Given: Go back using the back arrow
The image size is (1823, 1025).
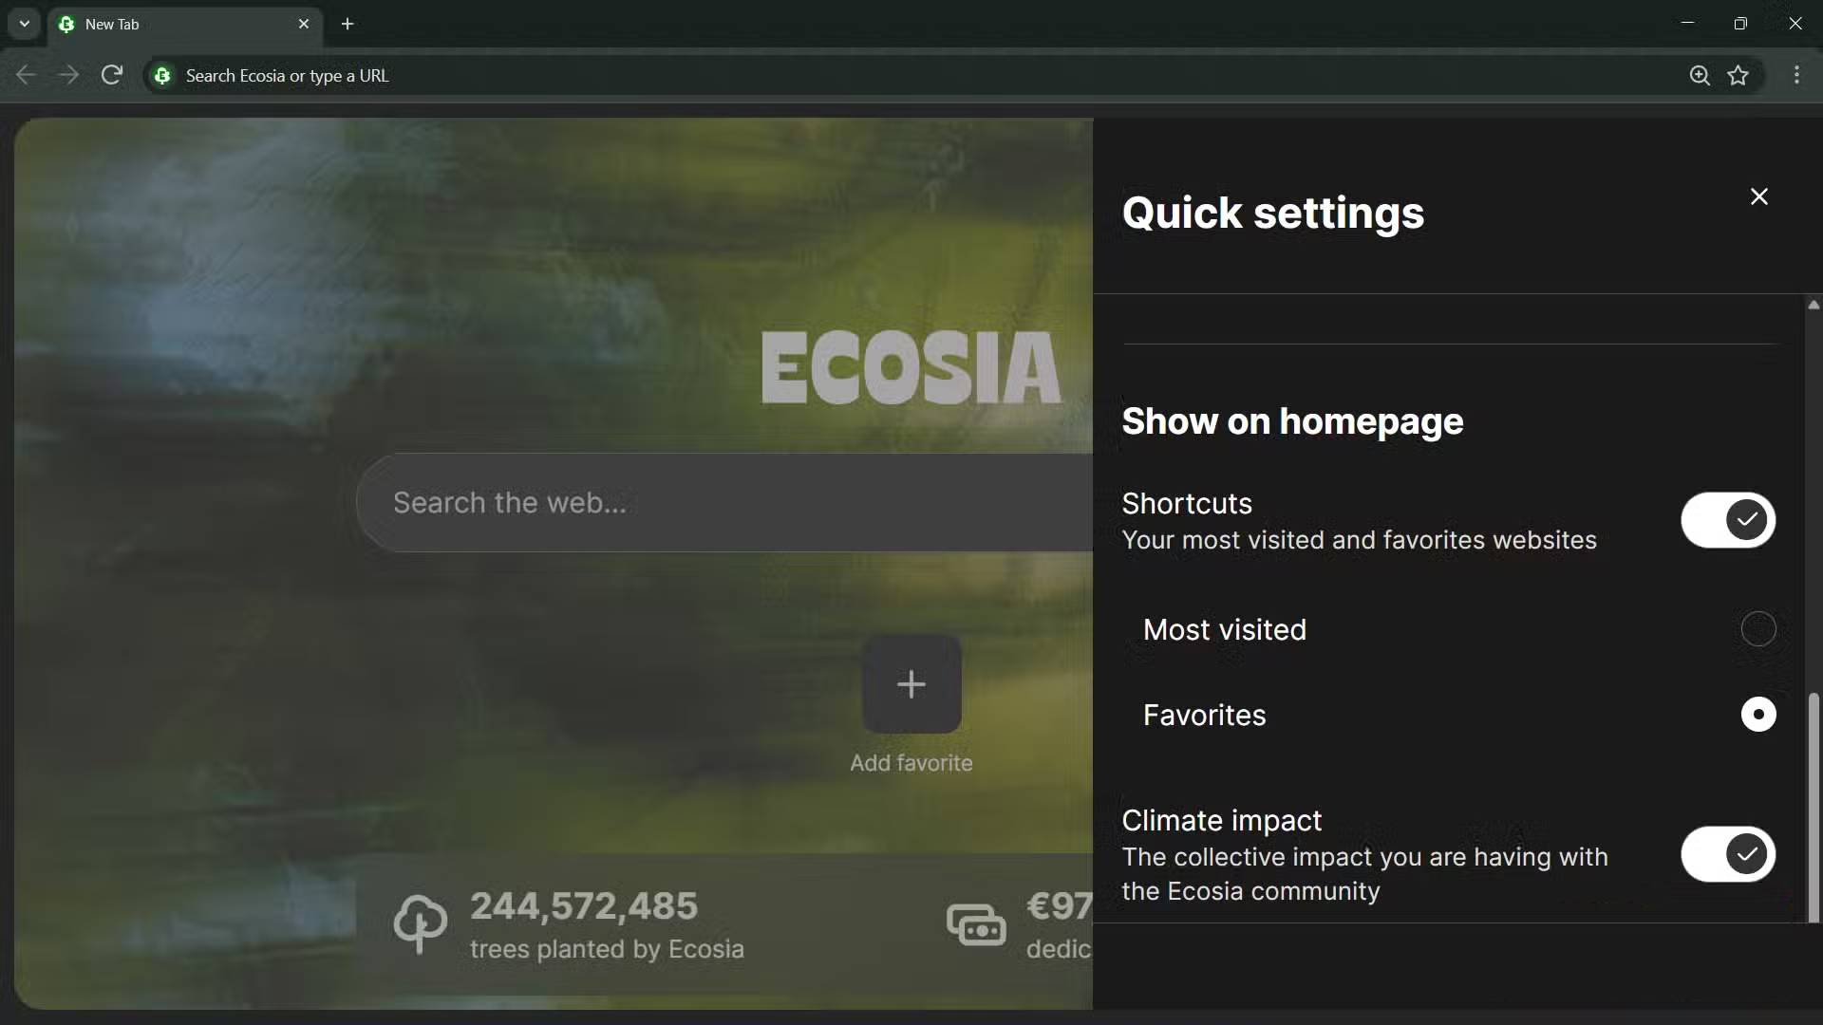Looking at the screenshot, I should tap(26, 75).
